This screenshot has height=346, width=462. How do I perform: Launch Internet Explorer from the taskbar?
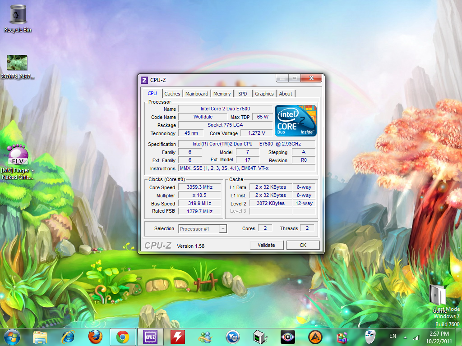[68, 337]
